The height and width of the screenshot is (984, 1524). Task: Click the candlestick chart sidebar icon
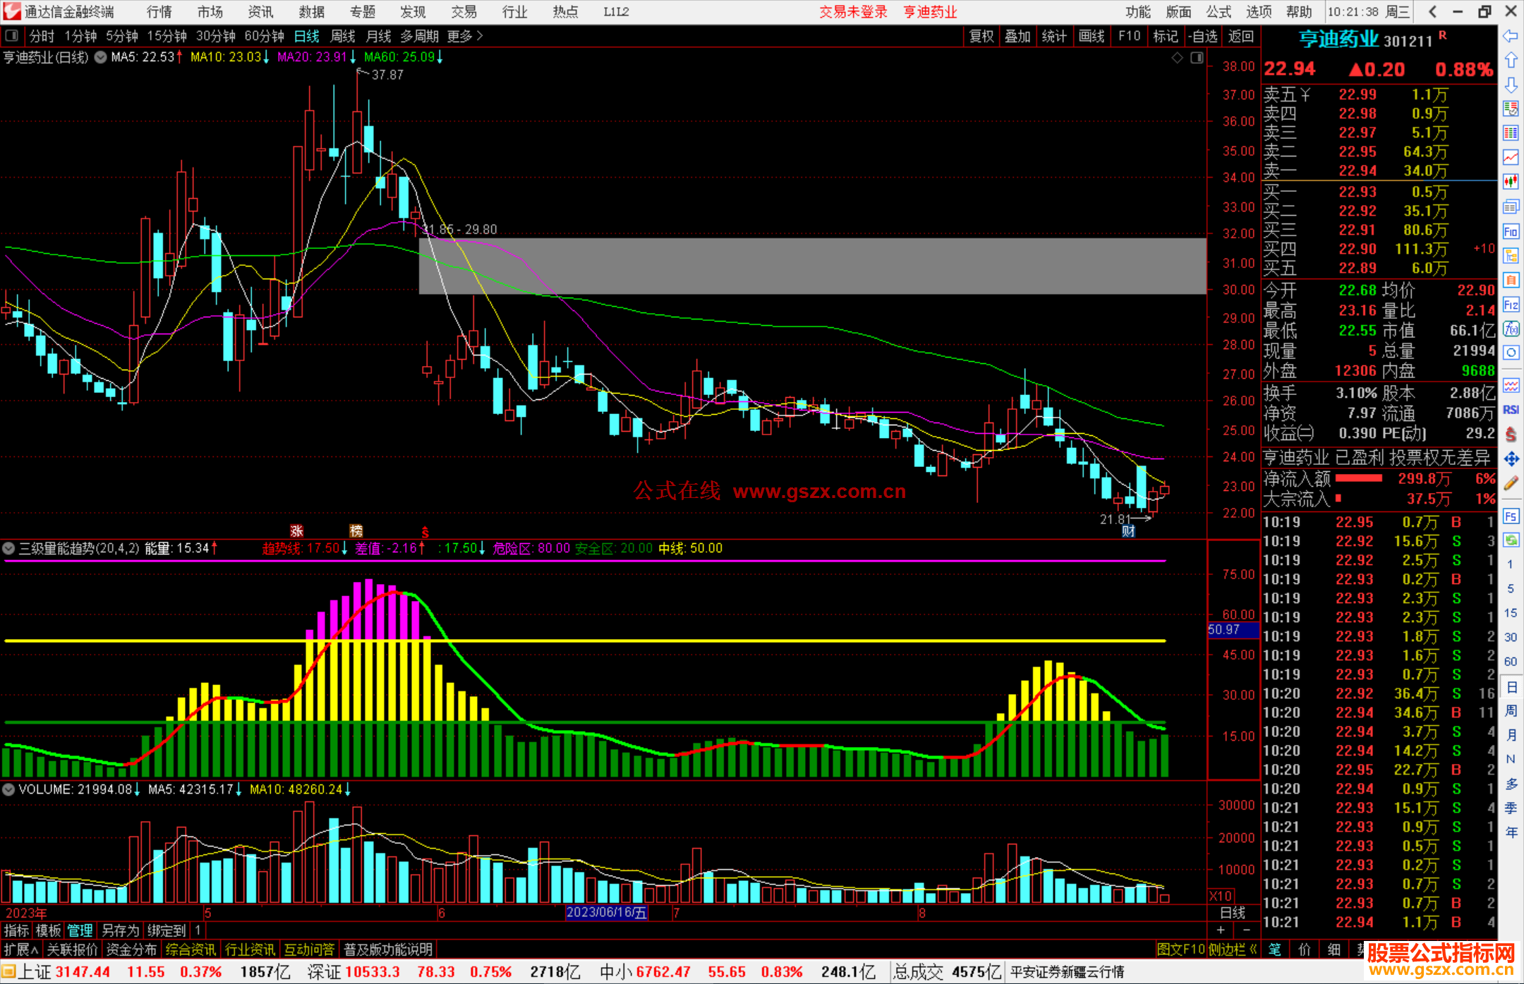click(1511, 182)
